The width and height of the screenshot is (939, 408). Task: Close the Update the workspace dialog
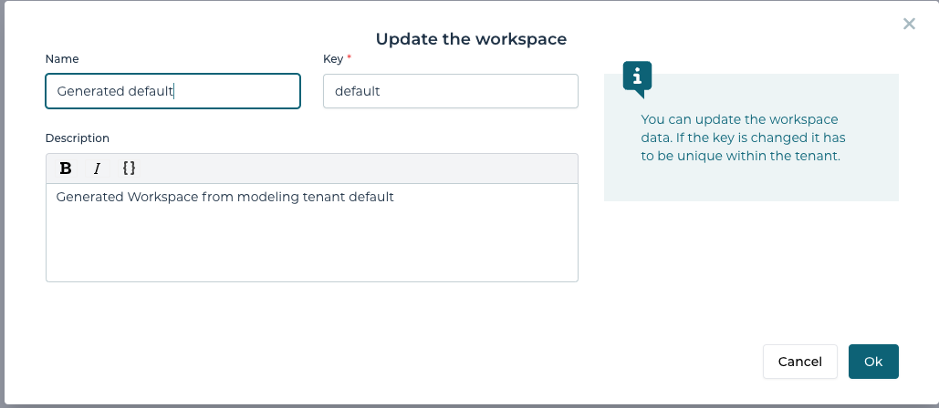point(909,24)
